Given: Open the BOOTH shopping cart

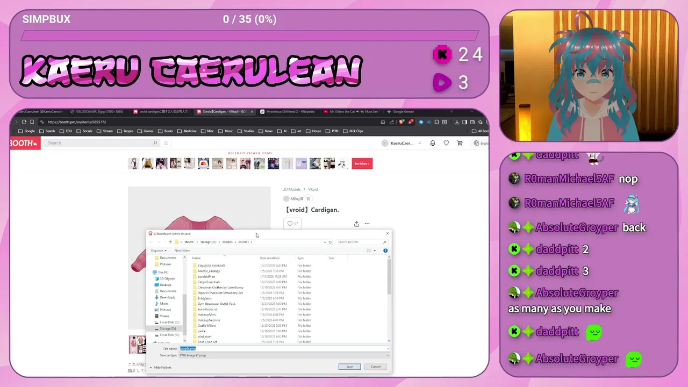Looking at the screenshot, I should click(460, 143).
